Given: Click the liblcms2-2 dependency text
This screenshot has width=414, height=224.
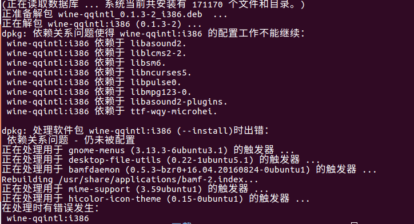Looking at the screenshot, I should point(156,53).
